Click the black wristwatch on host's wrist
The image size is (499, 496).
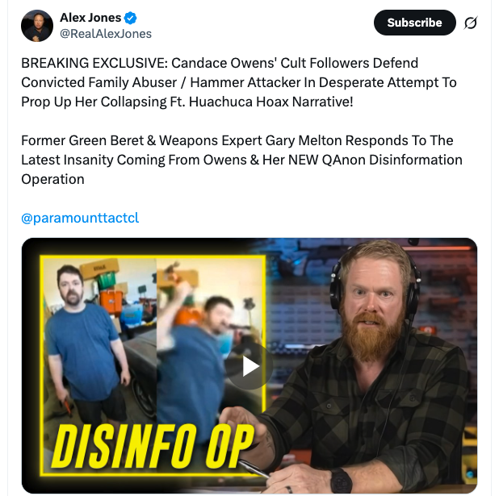[x=341, y=481]
